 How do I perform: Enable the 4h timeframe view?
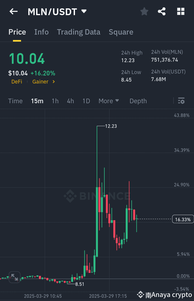pyautogui.click(x=70, y=101)
